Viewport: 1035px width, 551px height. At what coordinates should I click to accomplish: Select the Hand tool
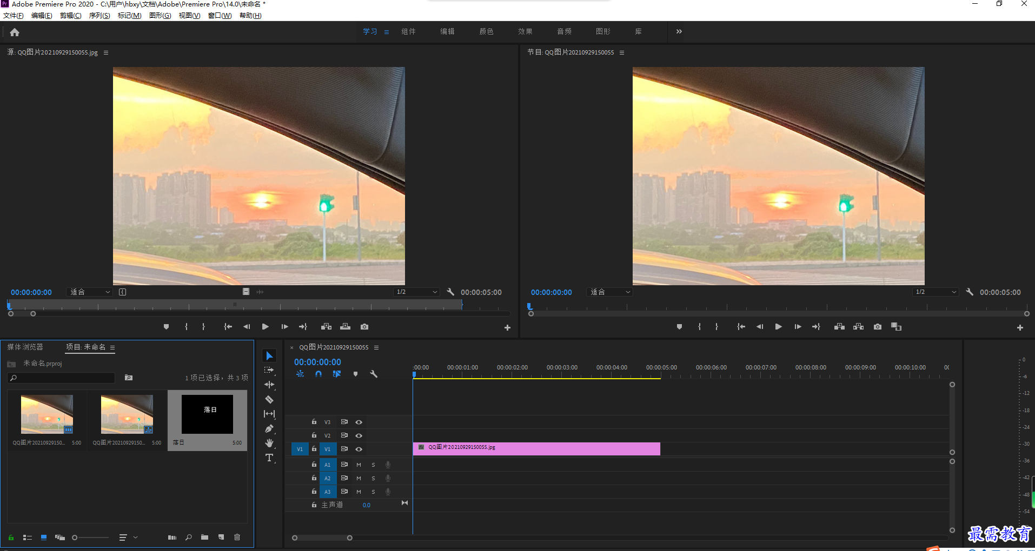269,443
